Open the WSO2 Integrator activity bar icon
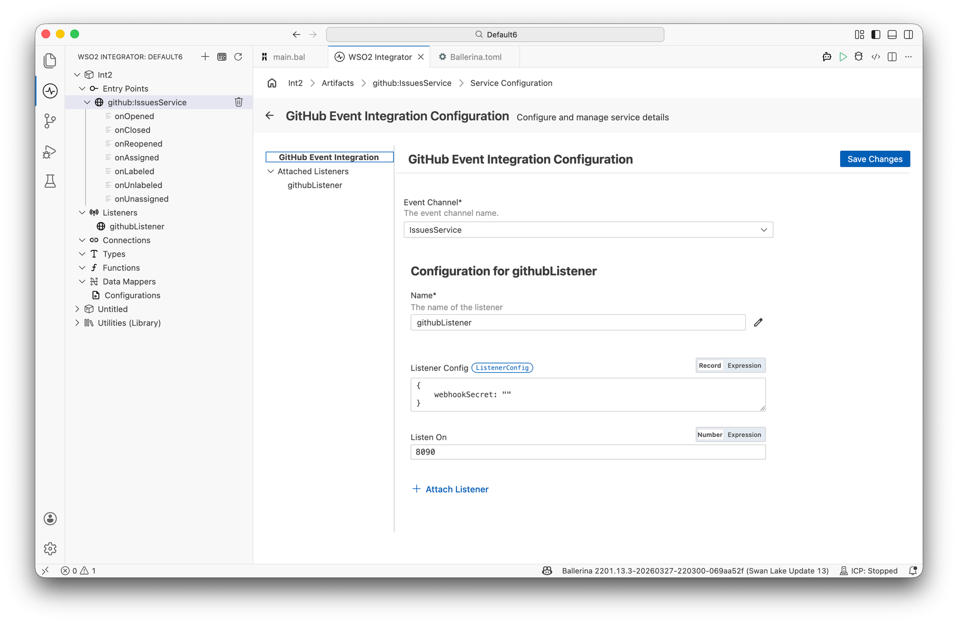This screenshot has width=958, height=624. tap(50, 91)
